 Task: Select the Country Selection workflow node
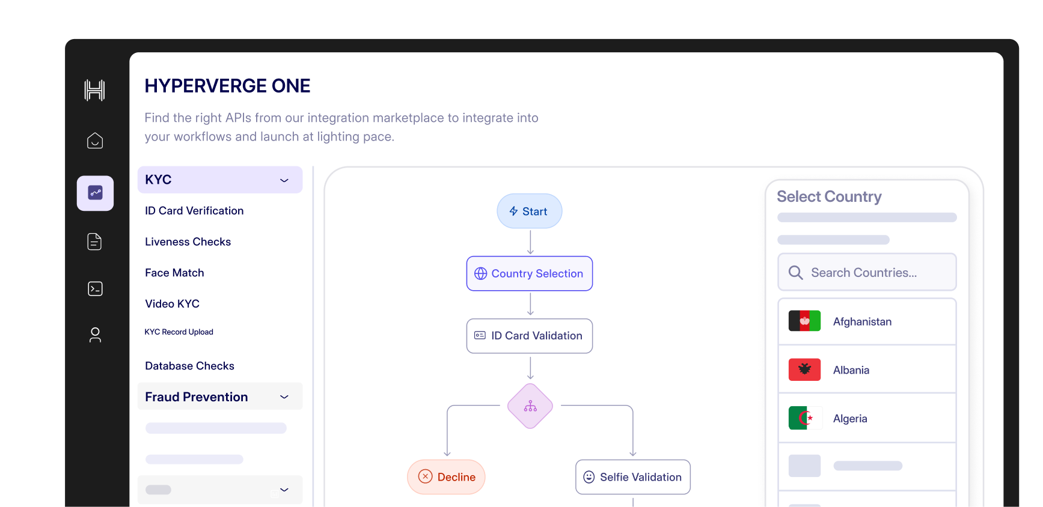[x=530, y=273]
